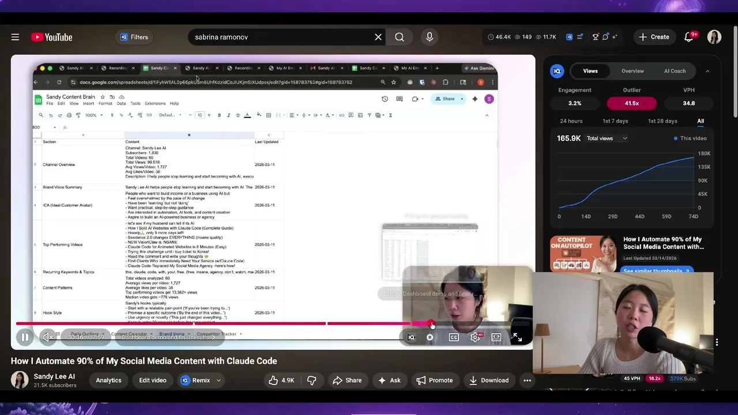Screen dimensions: 738x415
Task: Open the player settings gear
Action: [x=475, y=337]
